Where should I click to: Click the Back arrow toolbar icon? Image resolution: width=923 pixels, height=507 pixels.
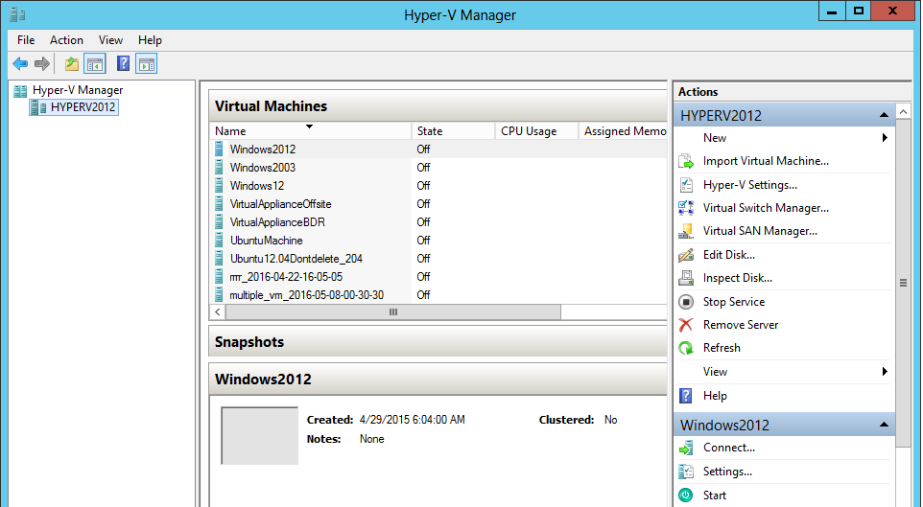click(20, 63)
